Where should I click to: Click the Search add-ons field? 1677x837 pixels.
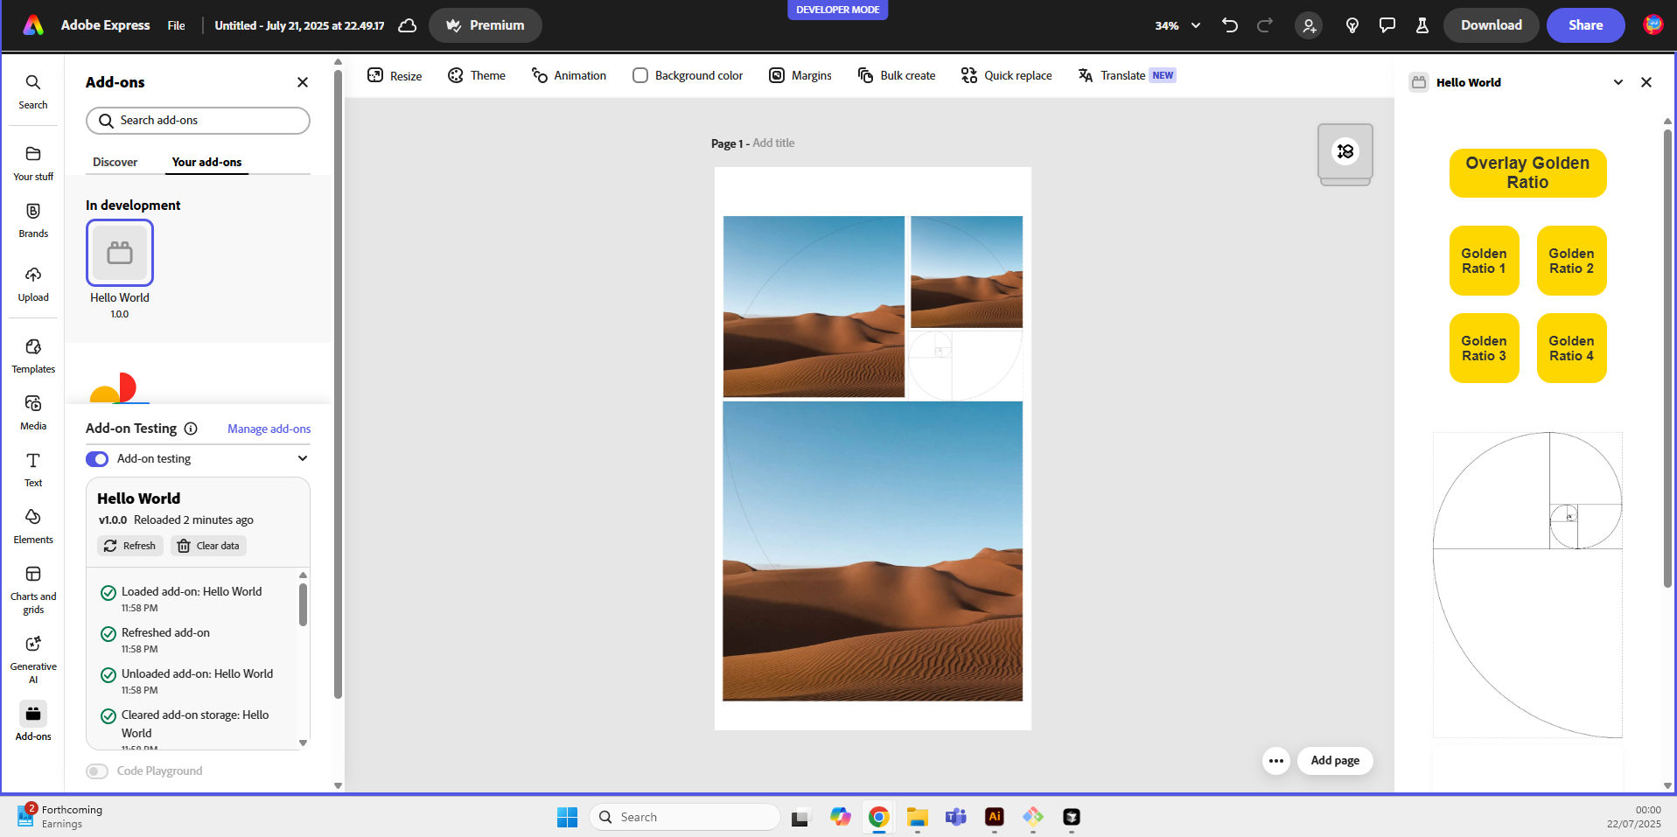198,121
